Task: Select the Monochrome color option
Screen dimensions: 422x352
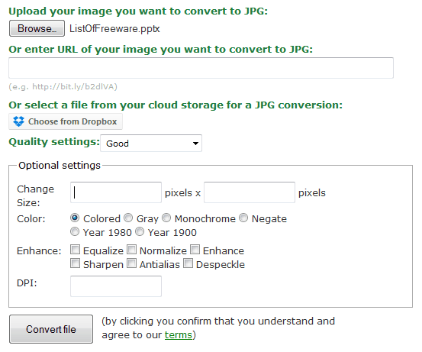Action: 166,218
